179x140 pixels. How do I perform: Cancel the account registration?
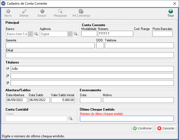click(x=166, y=128)
